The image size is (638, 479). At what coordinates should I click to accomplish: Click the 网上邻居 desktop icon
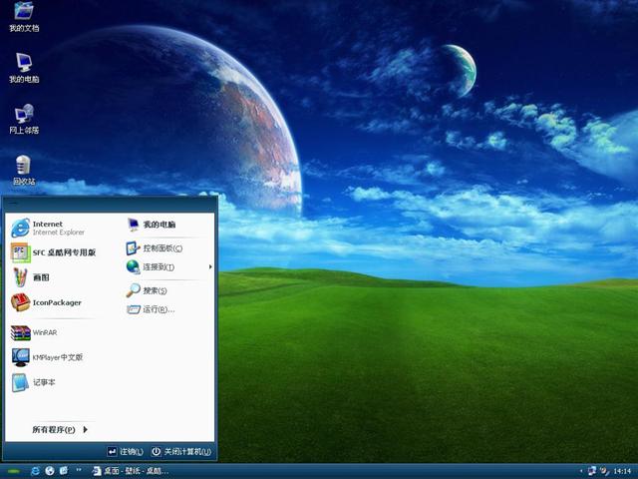pyautogui.click(x=24, y=119)
